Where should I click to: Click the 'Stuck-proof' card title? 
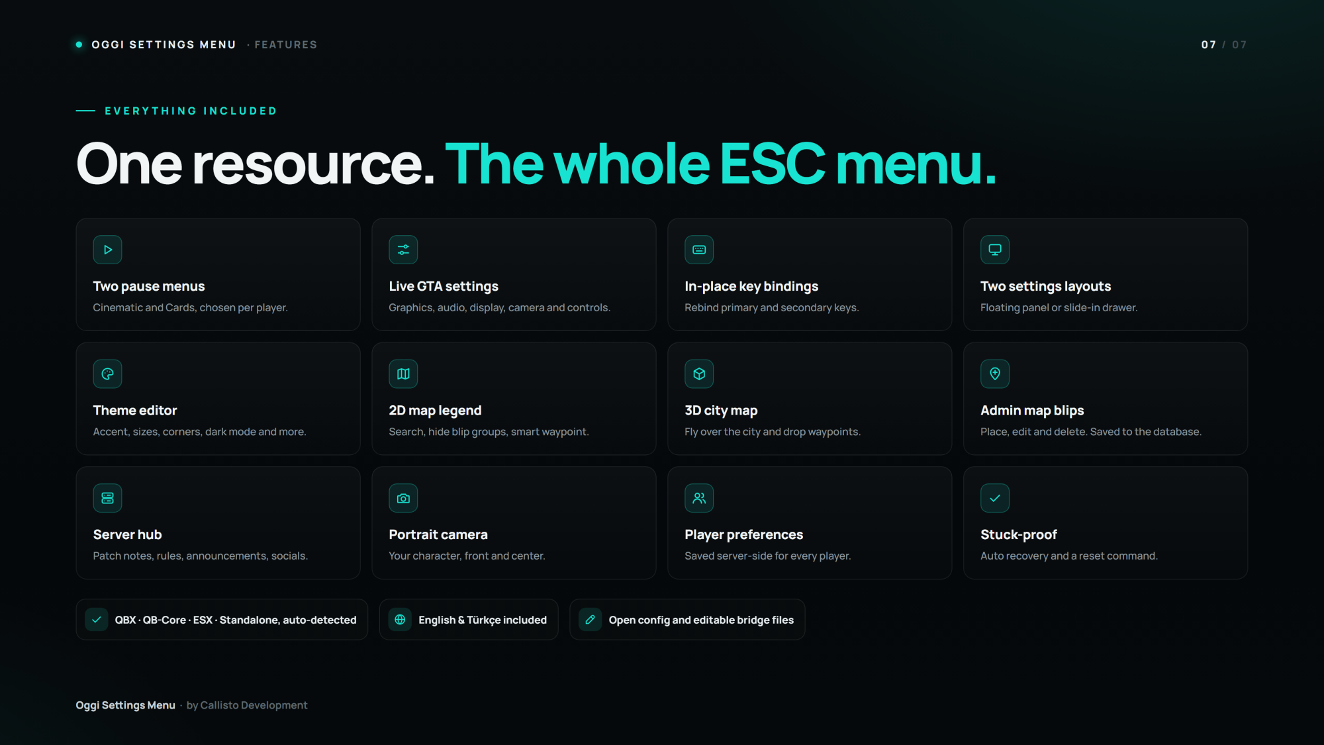[x=1018, y=534]
